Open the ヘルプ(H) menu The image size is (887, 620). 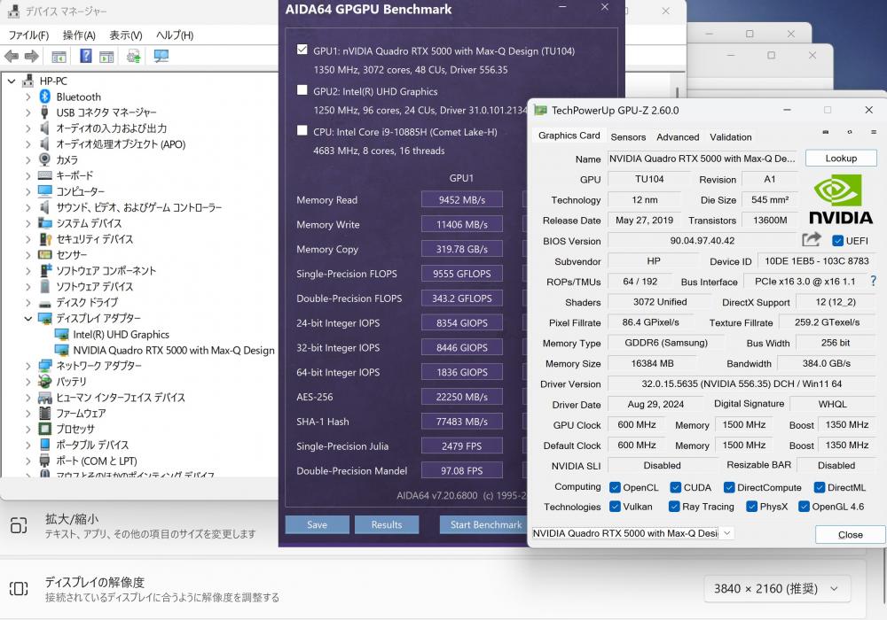pyautogui.click(x=174, y=35)
